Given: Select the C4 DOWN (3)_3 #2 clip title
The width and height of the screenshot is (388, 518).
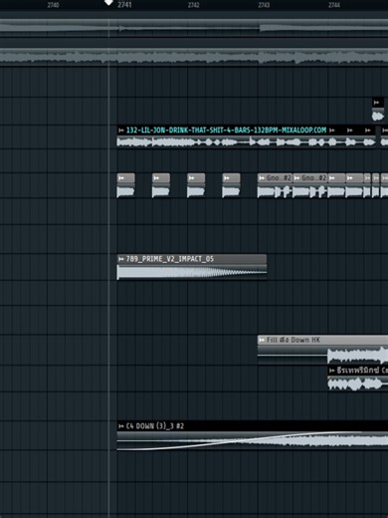Looking at the screenshot, I should point(155,426).
